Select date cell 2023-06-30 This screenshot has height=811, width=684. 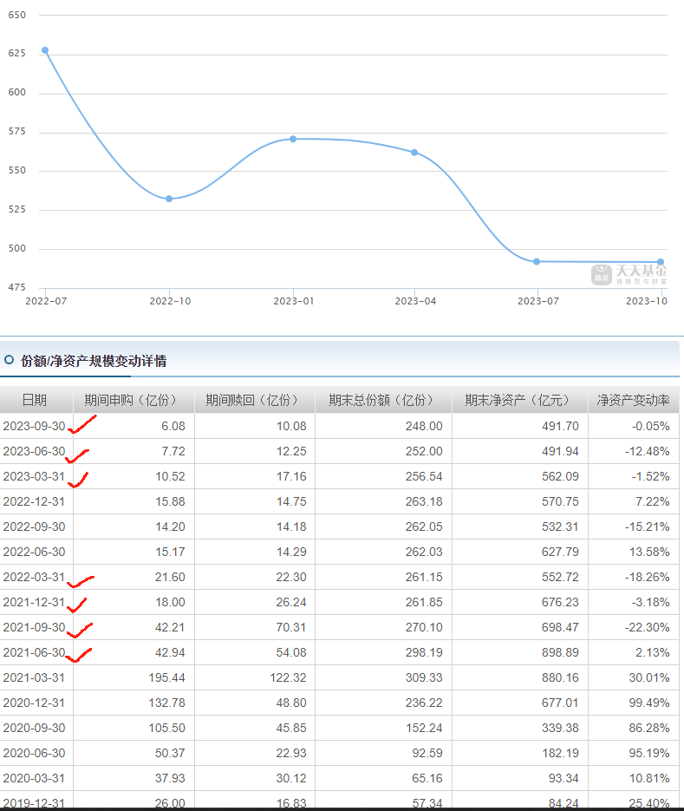tap(34, 451)
